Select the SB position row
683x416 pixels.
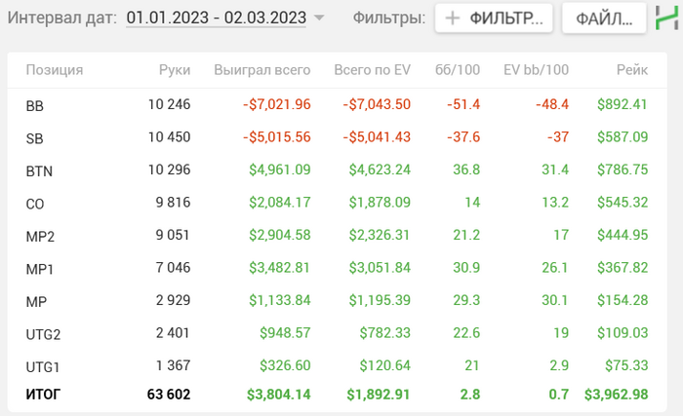338,137
